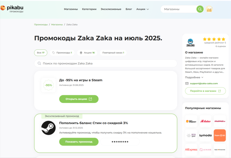Click Перейти в магазин button
The height and width of the screenshot is (158, 231).
205,91
